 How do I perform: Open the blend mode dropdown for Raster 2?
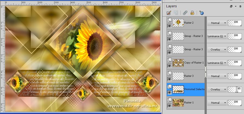click(x=217, y=23)
